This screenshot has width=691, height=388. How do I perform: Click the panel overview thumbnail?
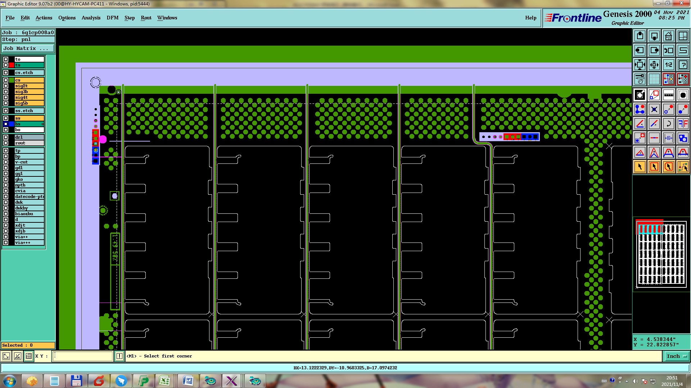tap(661, 254)
